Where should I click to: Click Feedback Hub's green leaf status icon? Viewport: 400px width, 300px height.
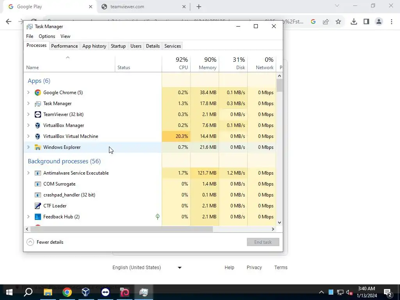pos(158,217)
